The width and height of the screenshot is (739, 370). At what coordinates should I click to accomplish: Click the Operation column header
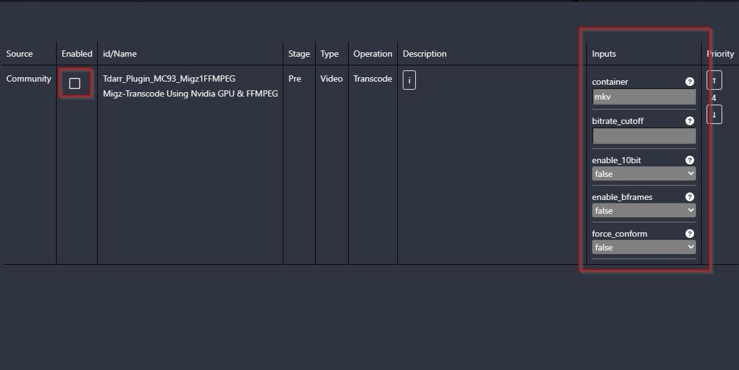click(372, 54)
